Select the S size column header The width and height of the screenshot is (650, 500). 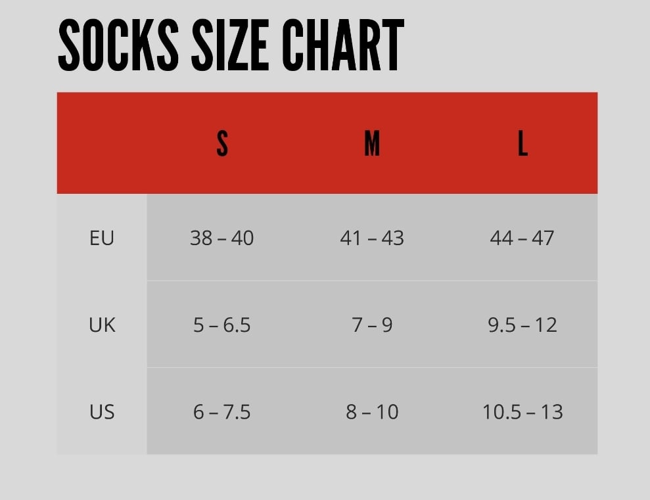click(222, 143)
